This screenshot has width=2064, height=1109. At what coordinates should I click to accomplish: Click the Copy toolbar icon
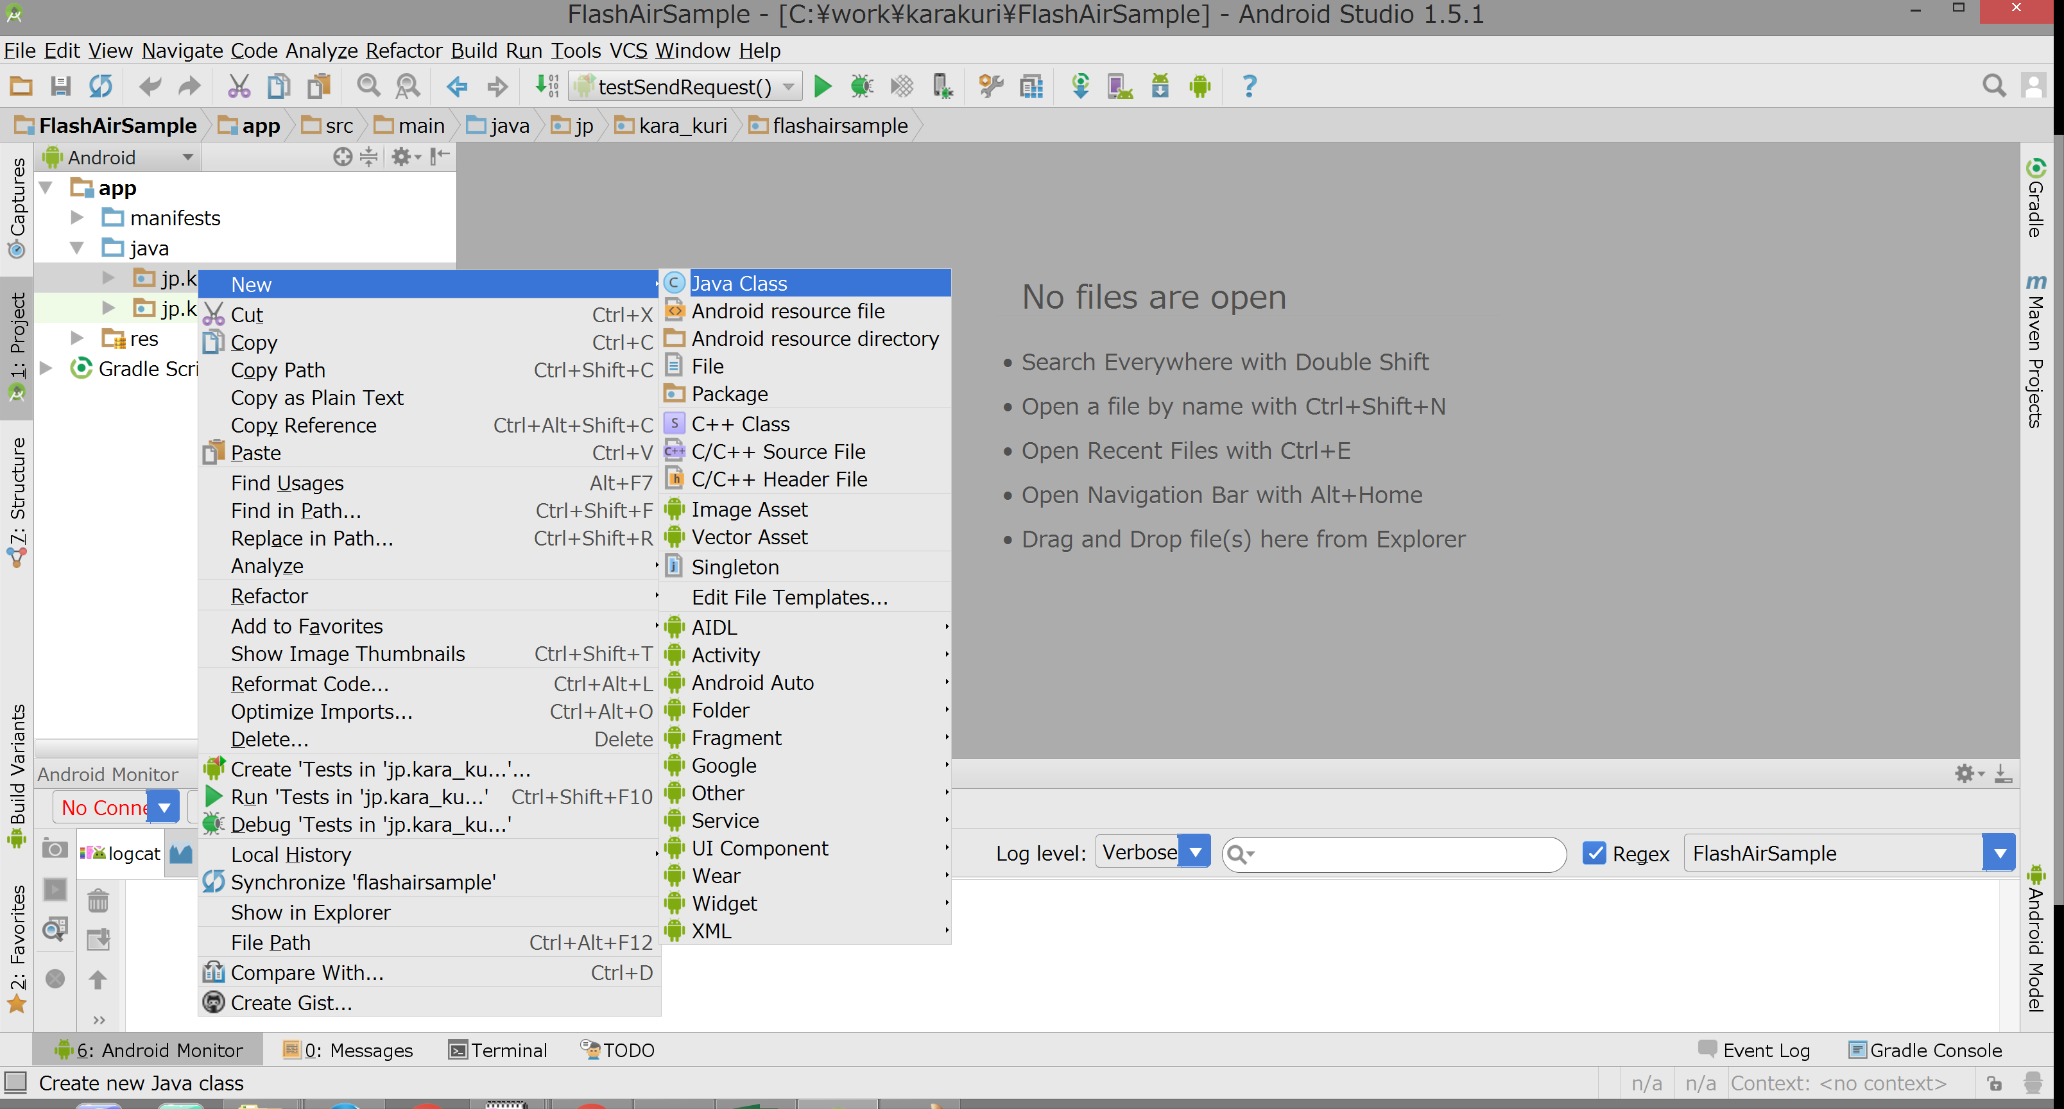[x=279, y=86]
